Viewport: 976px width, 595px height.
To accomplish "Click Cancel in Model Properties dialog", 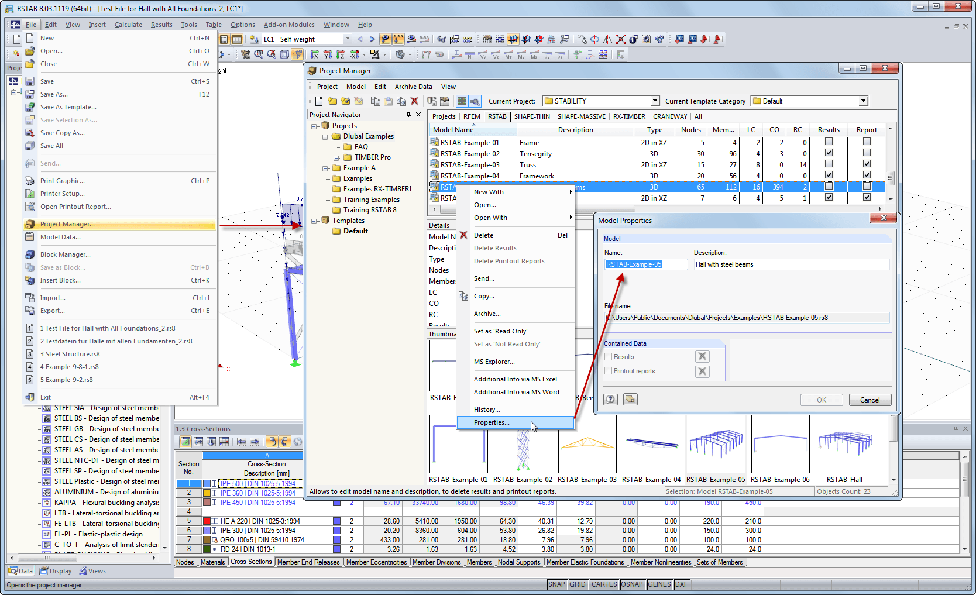I will pos(870,400).
